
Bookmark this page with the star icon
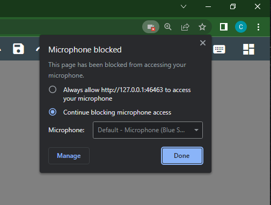tap(202, 27)
